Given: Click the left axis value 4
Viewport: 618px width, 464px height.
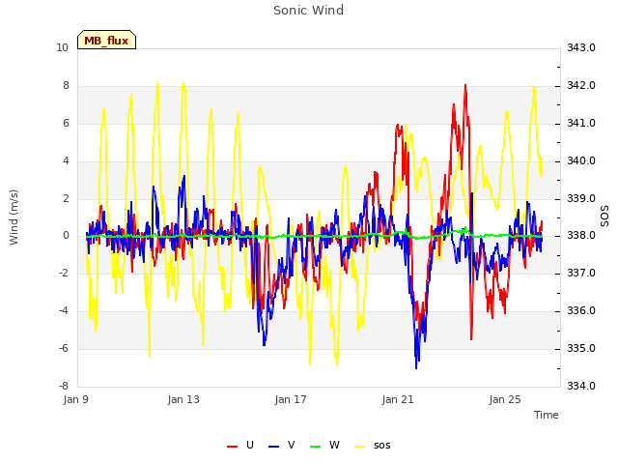Looking at the screenshot, I should (66, 161).
